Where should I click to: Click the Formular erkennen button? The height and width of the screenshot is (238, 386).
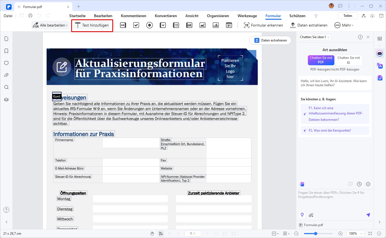pos(263,25)
